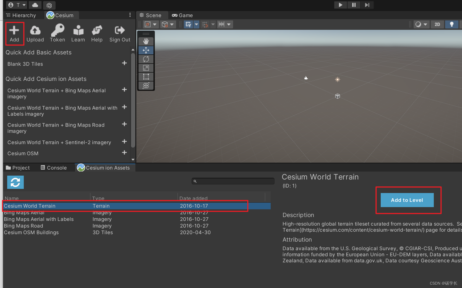
Task: Add Cesium World Terrain + Bing Maps Road
Action: tap(124, 124)
